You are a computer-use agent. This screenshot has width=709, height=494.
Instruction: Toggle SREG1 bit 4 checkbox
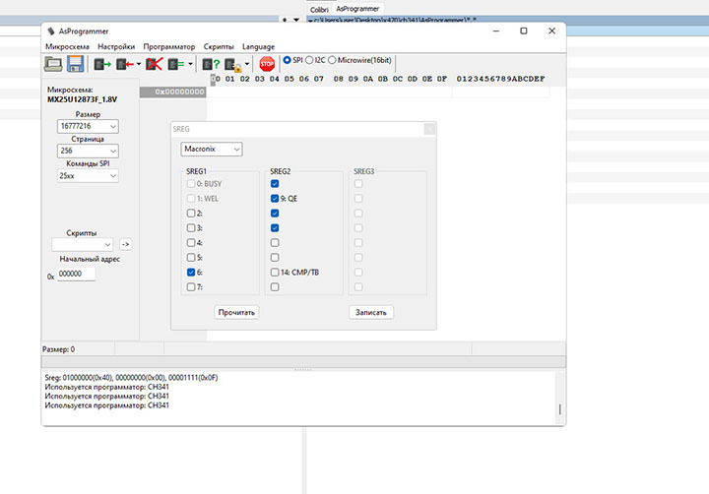pyautogui.click(x=191, y=243)
